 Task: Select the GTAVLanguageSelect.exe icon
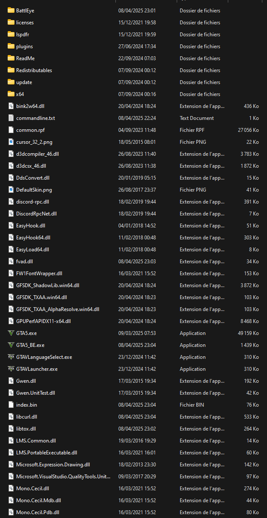coord(11,357)
